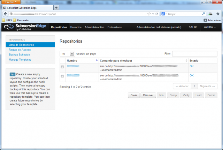This screenshot has height=150, width=223.
Task: Sort by Comando para checkout column
Action: point(144,61)
